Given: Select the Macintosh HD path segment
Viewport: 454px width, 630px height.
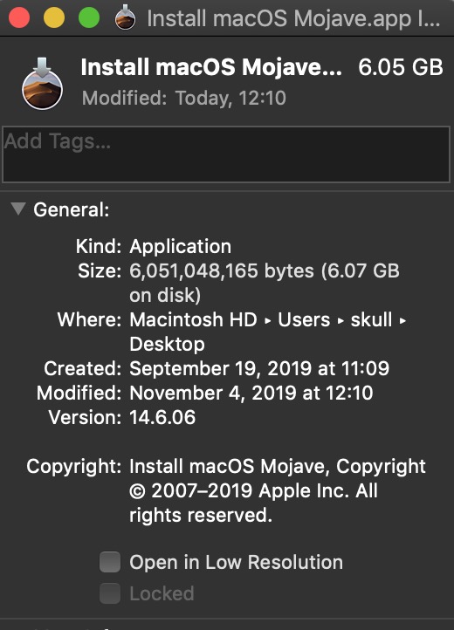Looking at the screenshot, I should point(193,320).
